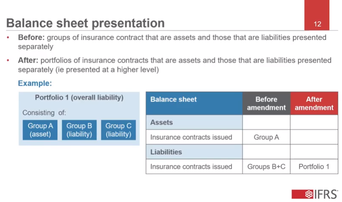Select the Group C (liability) blue box

click(118, 130)
